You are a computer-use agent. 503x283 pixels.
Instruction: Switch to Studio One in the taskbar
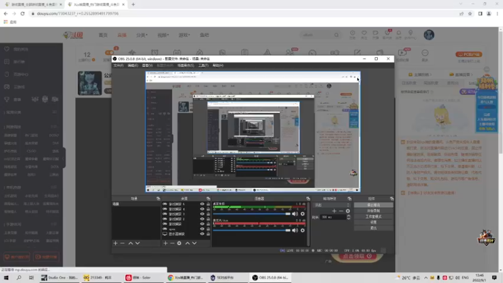(x=60, y=277)
